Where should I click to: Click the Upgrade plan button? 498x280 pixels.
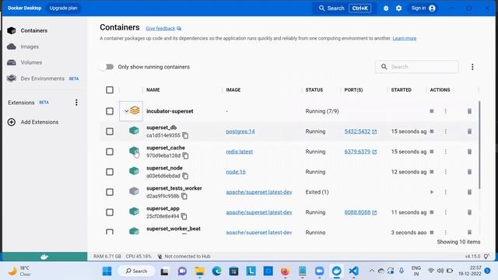(63, 8)
